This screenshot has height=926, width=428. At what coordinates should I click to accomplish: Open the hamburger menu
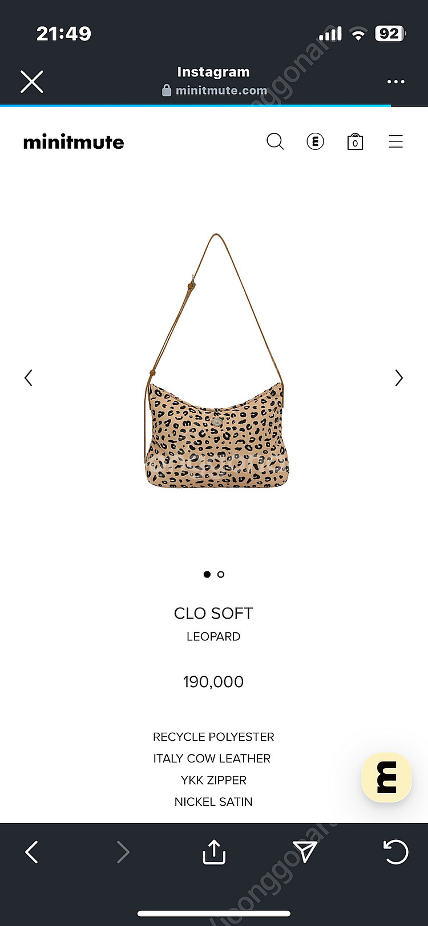(395, 141)
